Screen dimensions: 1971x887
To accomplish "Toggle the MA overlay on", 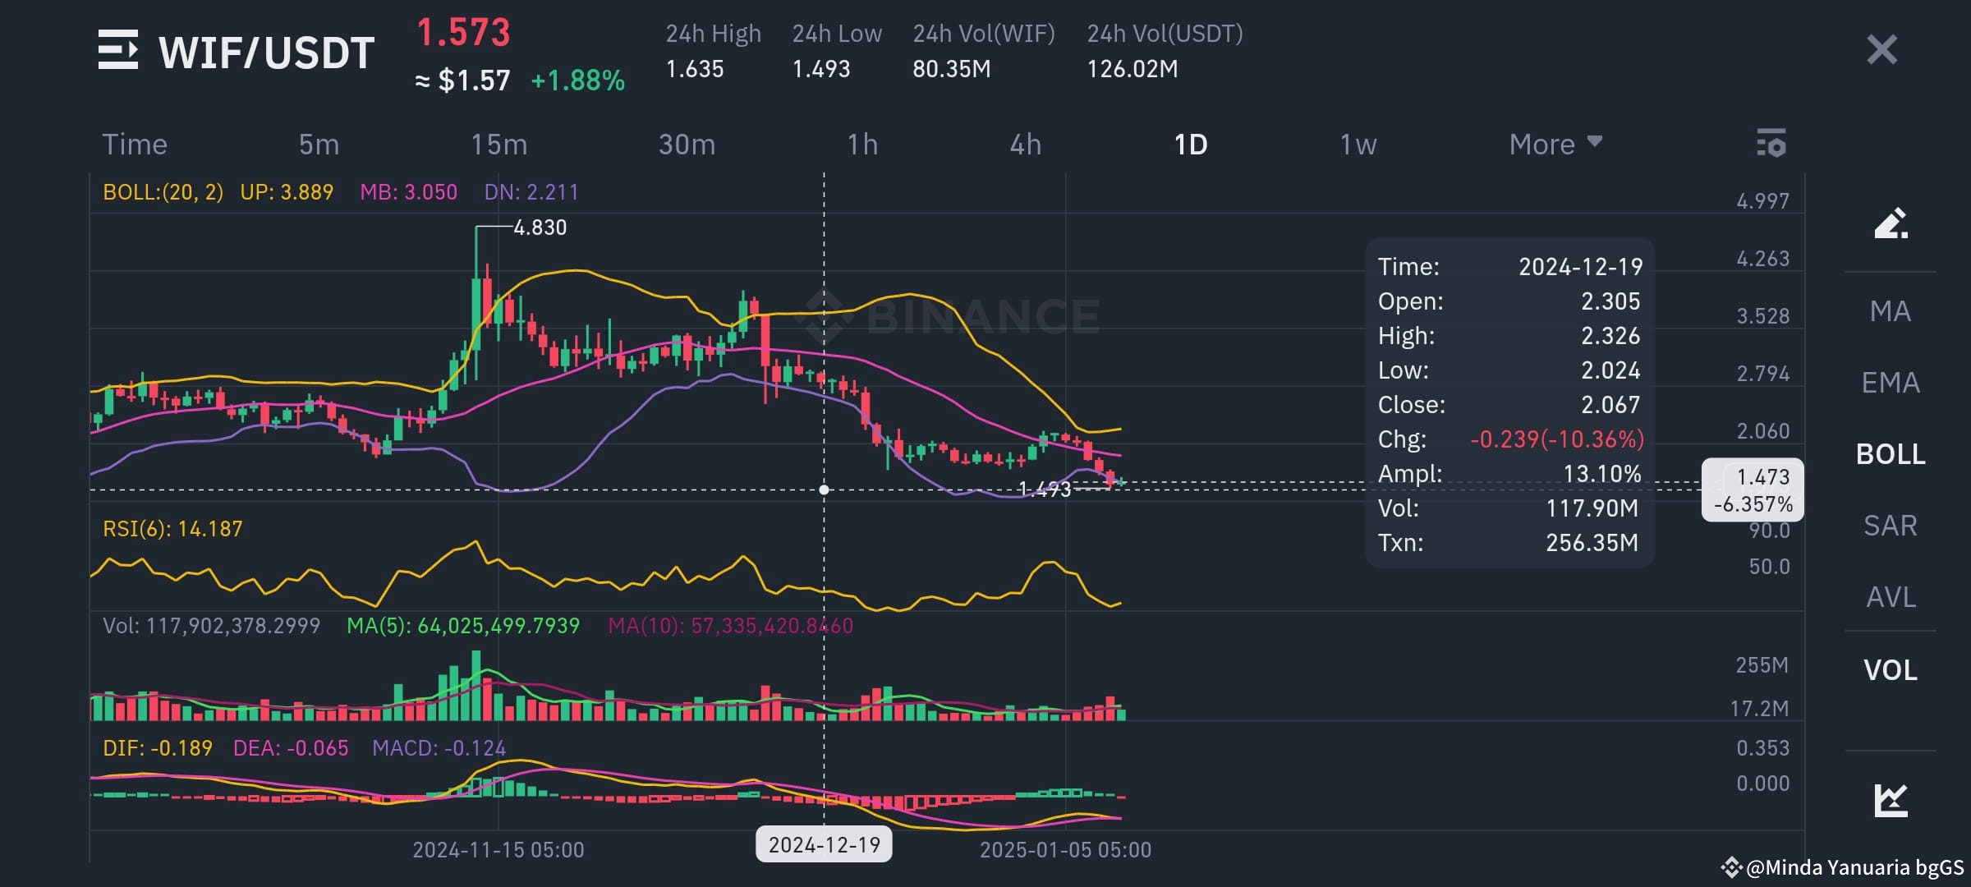I will 1890,311.
